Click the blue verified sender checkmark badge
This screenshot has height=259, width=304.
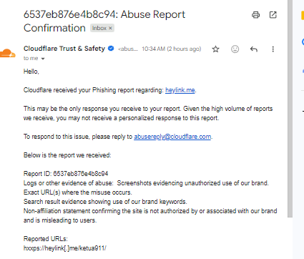[111, 49]
